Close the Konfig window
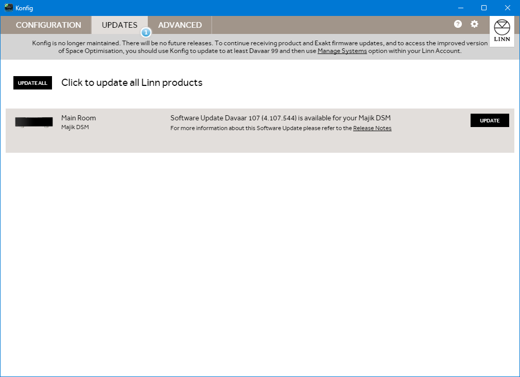 (508, 8)
